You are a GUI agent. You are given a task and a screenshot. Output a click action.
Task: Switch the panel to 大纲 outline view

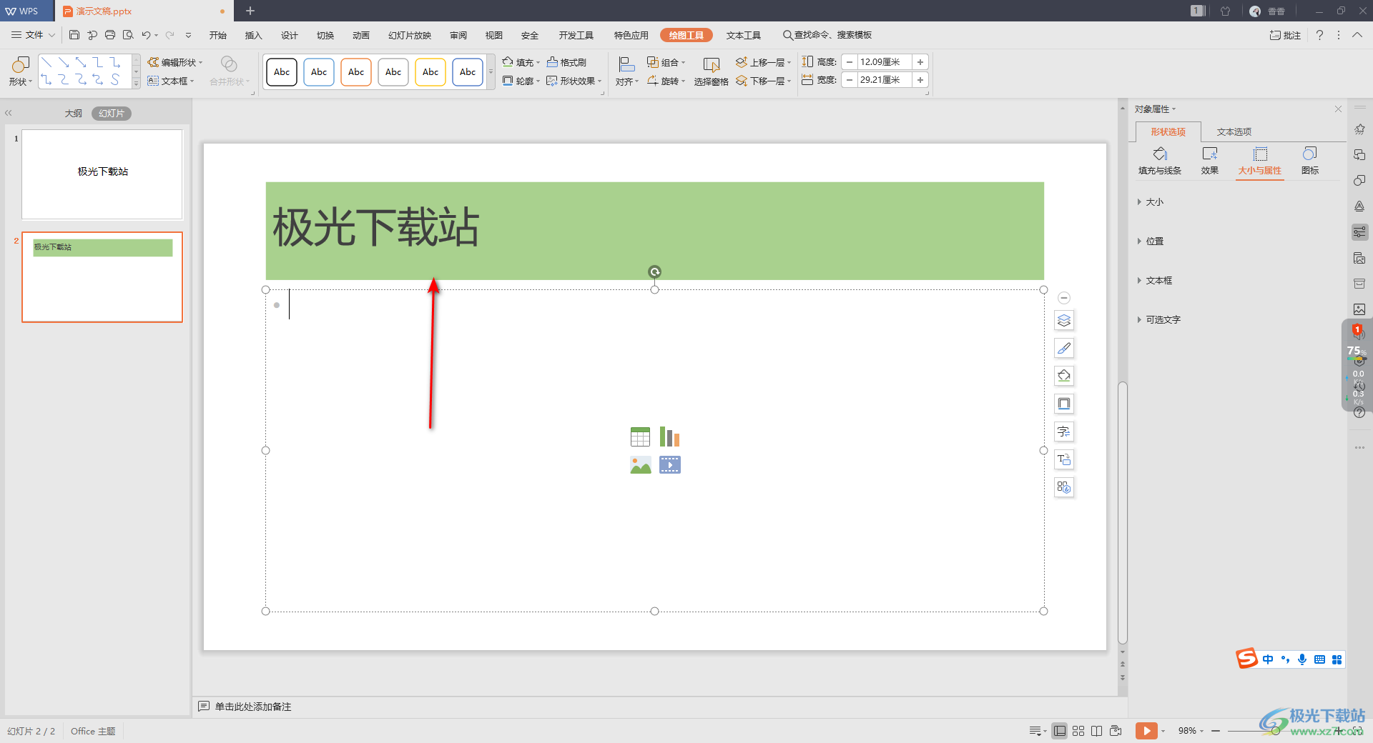pyautogui.click(x=74, y=114)
